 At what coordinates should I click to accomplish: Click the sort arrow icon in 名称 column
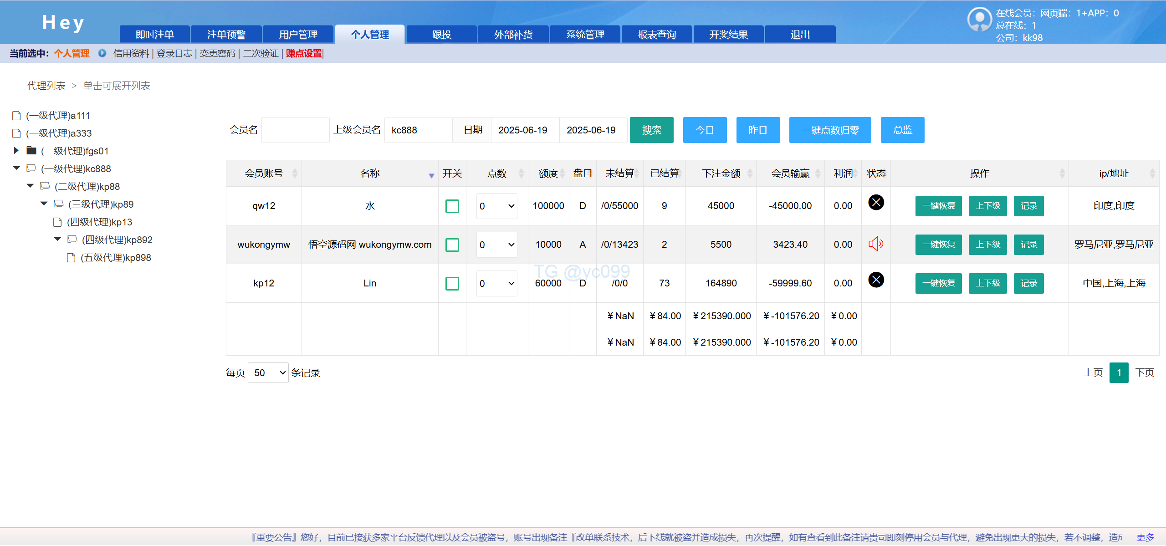tap(431, 175)
